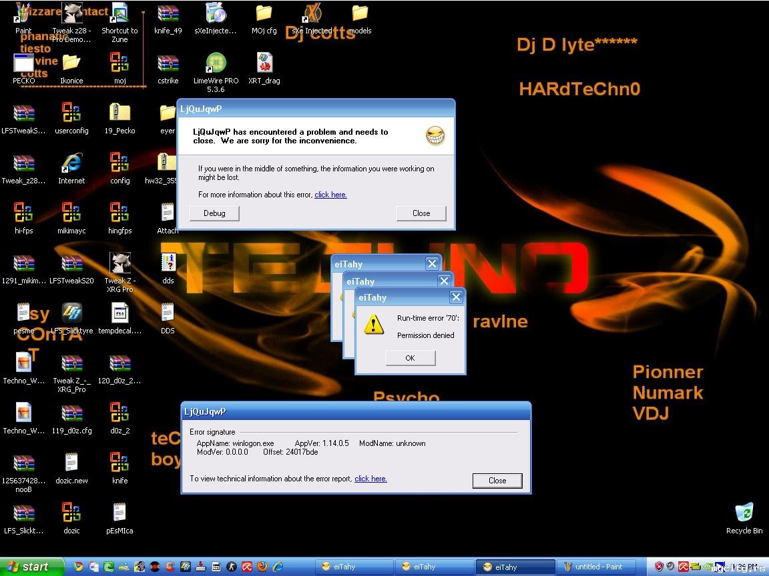The image size is (769, 576).
Task: Select the 19_Pecko zip folder
Action: [119, 119]
